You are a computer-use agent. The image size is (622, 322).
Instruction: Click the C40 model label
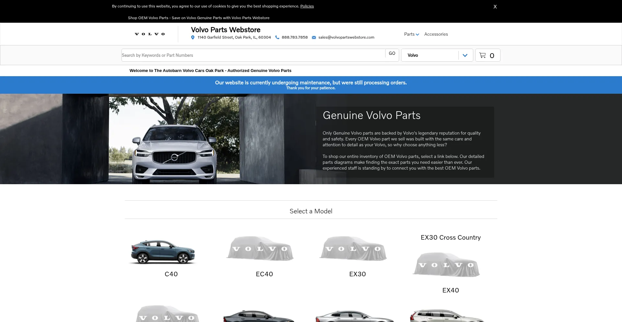pyautogui.click(x=171, y=274)
